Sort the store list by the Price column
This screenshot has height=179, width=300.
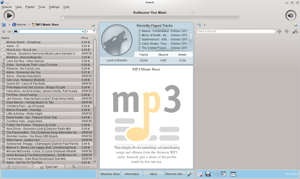tap(86, 38)
